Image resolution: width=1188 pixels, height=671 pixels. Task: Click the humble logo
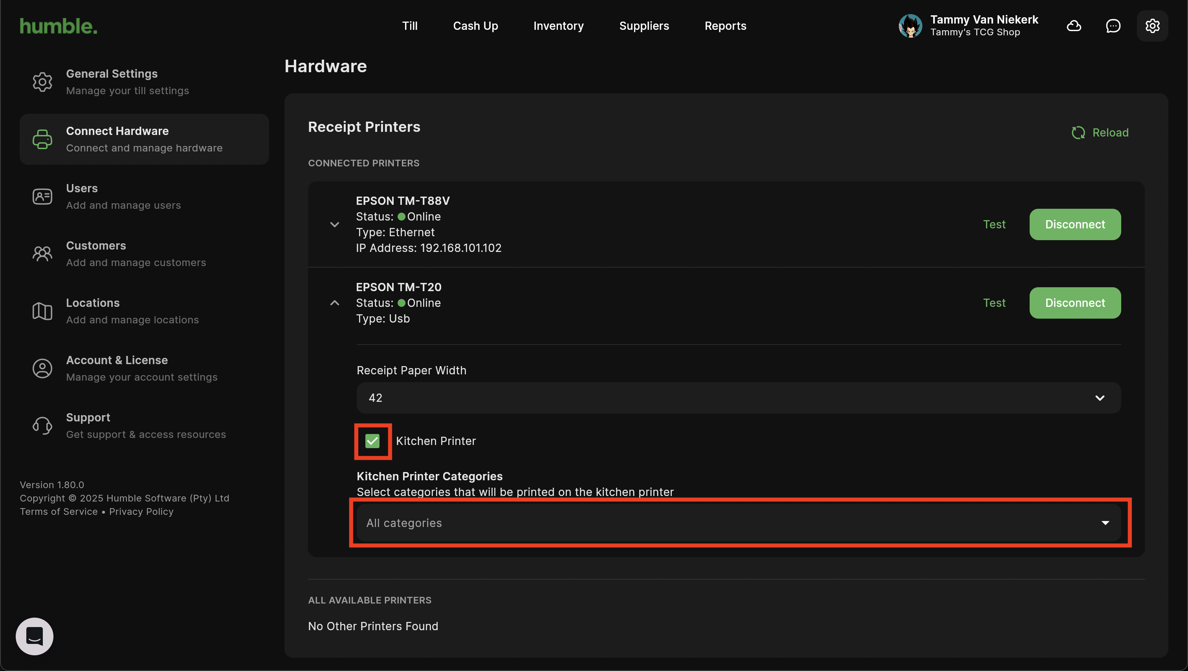pos(59,26)
